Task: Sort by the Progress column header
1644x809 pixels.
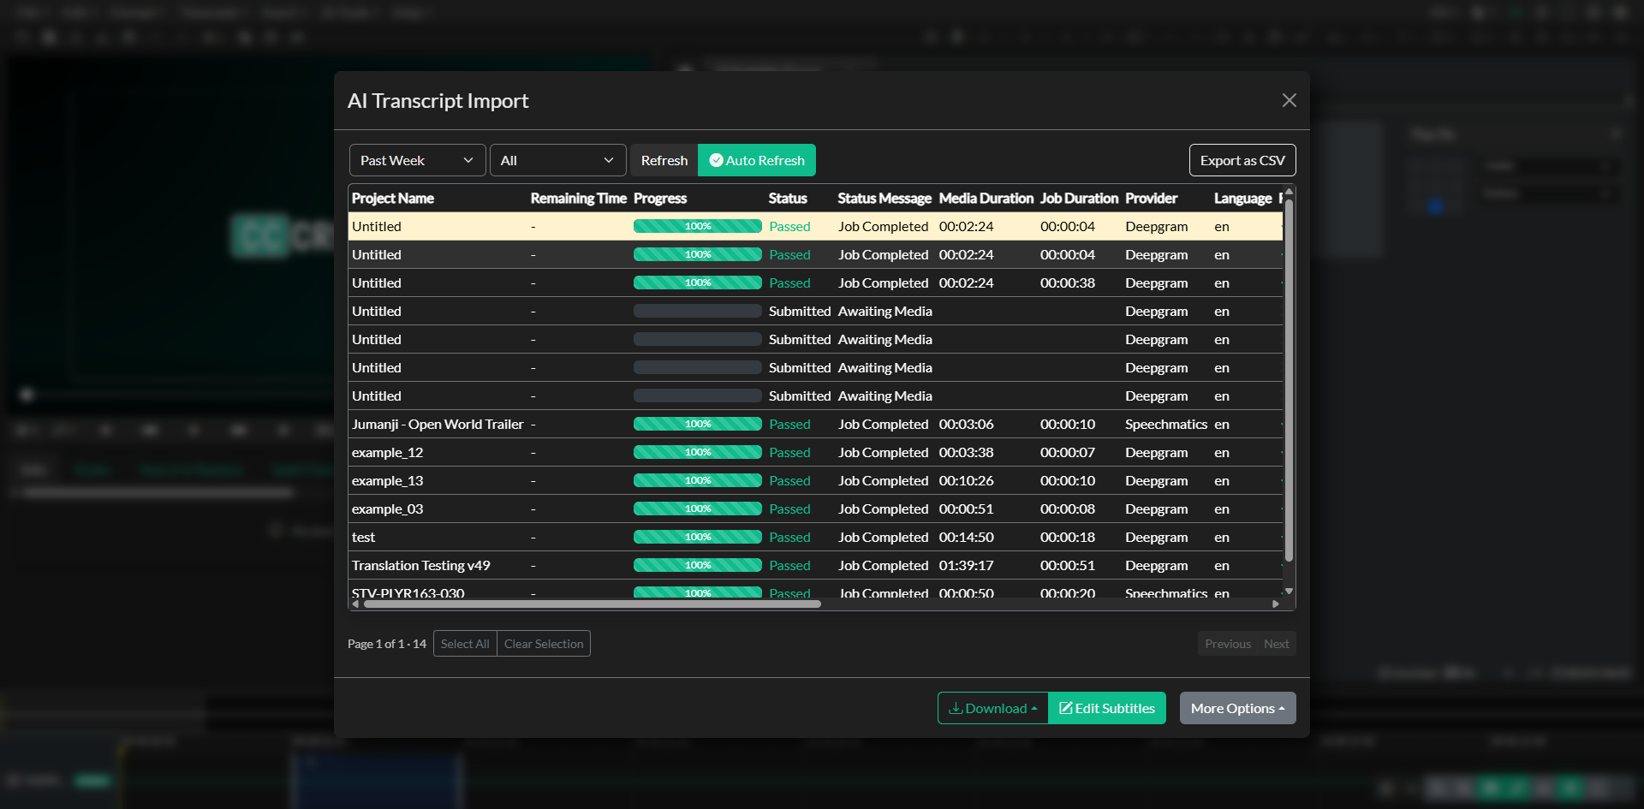Action: [x=660, y=198]
